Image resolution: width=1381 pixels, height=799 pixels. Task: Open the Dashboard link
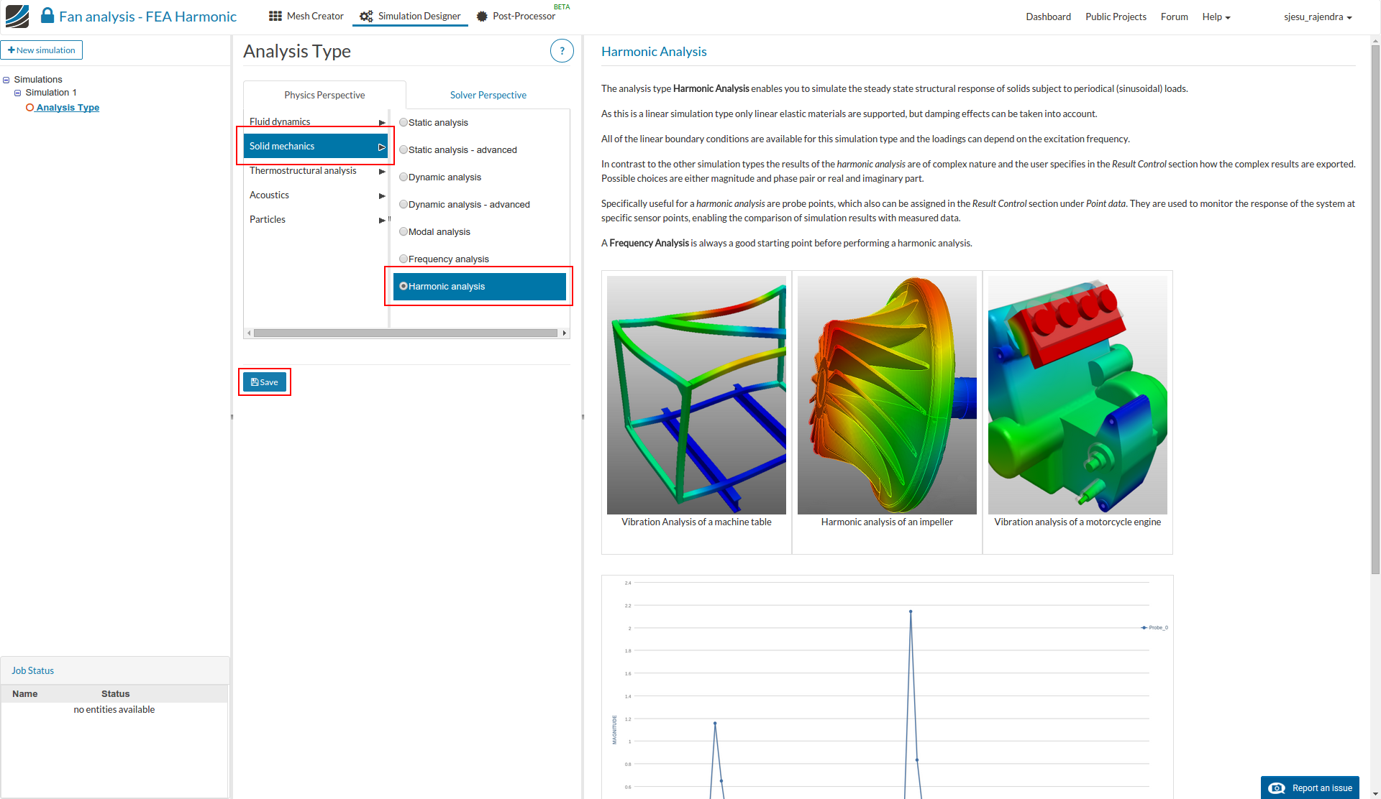[1048, 17]
